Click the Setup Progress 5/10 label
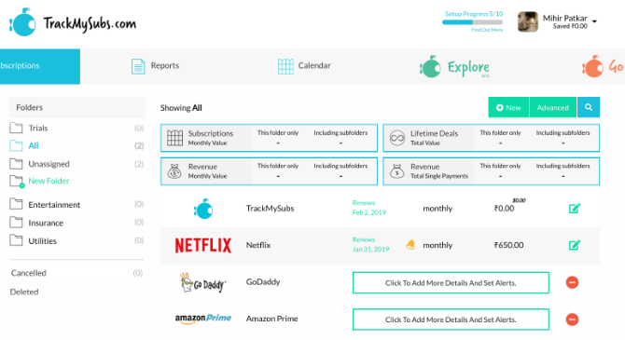 (474, 14)
